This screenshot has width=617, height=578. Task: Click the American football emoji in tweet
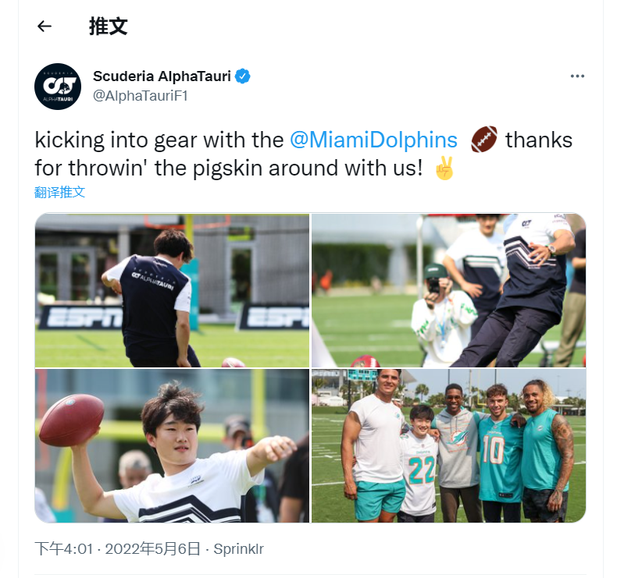point(484,139)
